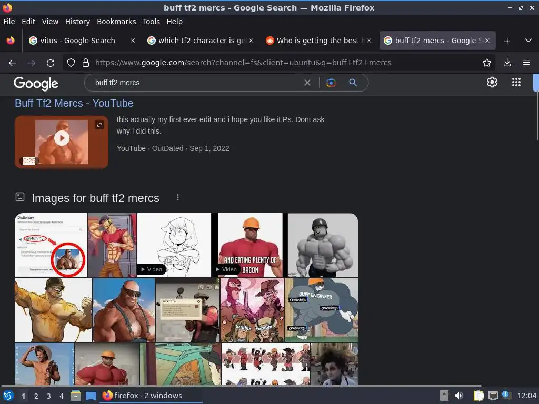This screenshot has height=404, width=539.
Task: Open a new browser tab
Action: 507,41
